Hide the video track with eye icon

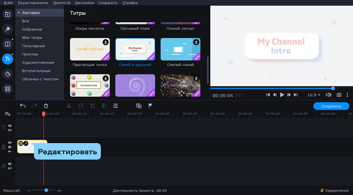10,143
